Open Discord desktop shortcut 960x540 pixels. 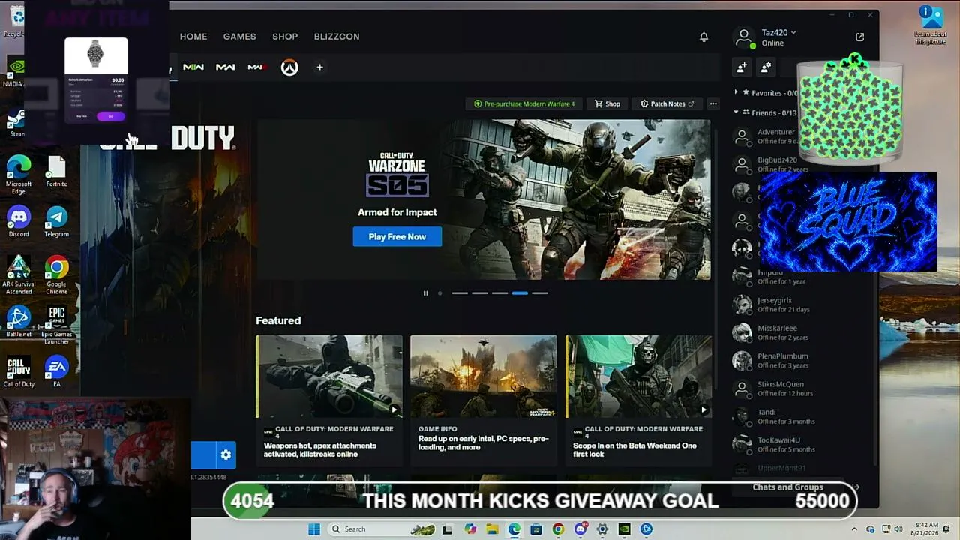[19, 221]
